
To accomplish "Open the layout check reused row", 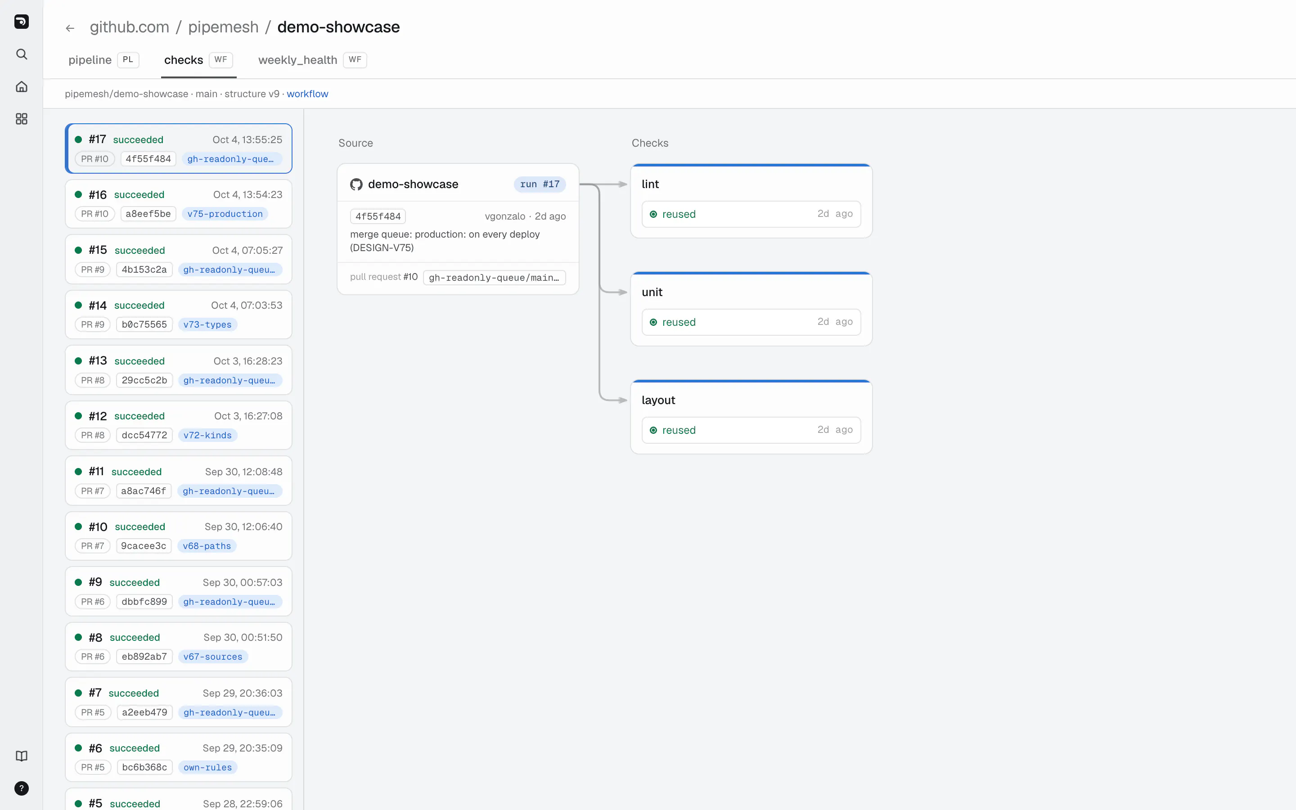I will [751, 430].
